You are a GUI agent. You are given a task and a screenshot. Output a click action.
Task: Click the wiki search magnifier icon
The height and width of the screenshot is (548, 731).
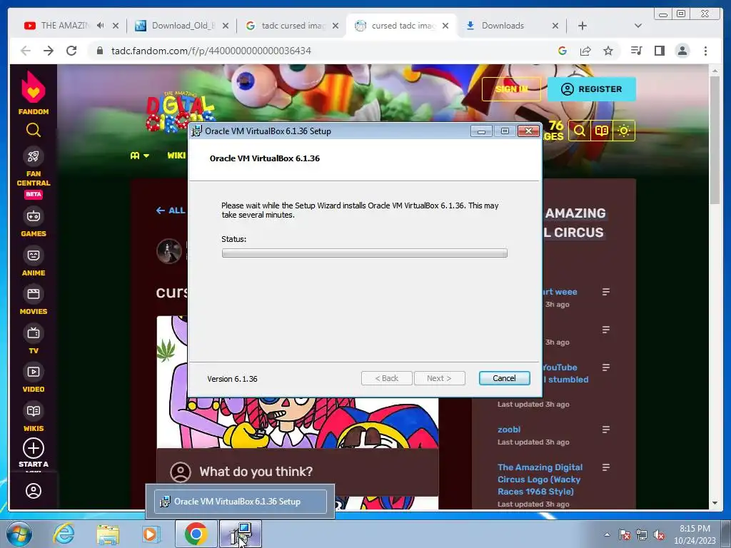coord(579,131)
